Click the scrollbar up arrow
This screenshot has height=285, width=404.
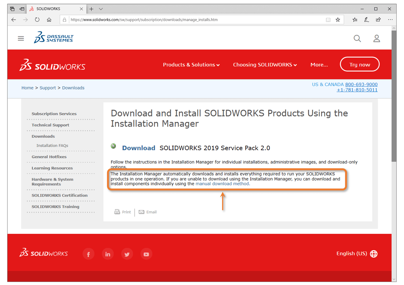click(x=394, y=28)
